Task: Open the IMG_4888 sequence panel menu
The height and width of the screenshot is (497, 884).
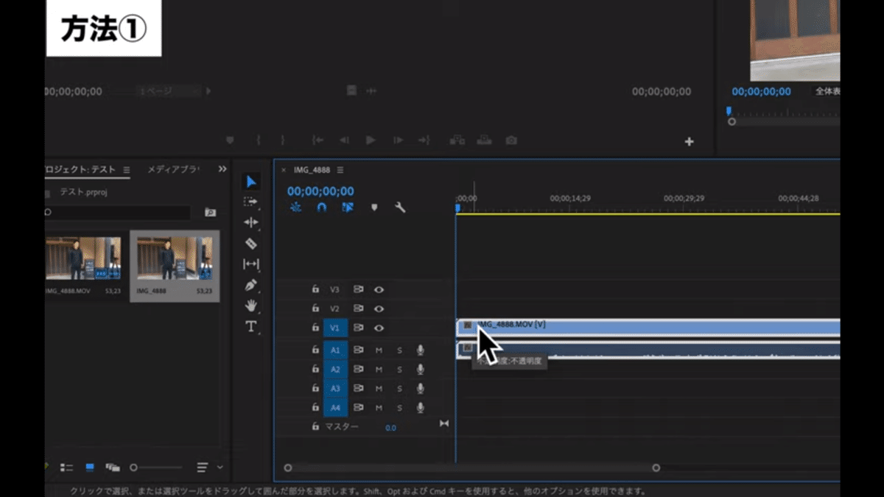Action: point(340,169)
